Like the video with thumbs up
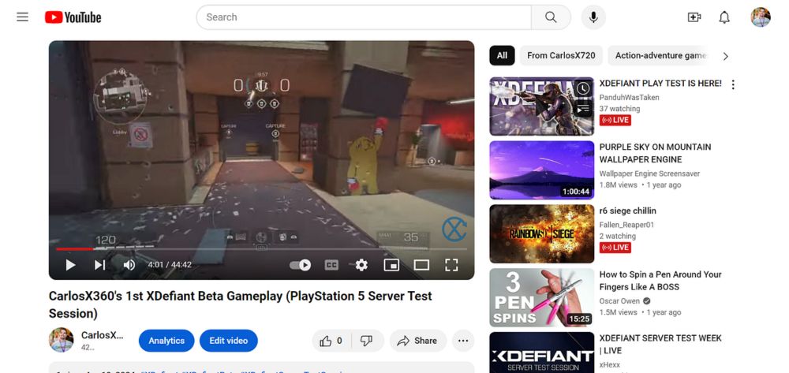The height and width of the screenshot is (373, 789). point(331,341)
